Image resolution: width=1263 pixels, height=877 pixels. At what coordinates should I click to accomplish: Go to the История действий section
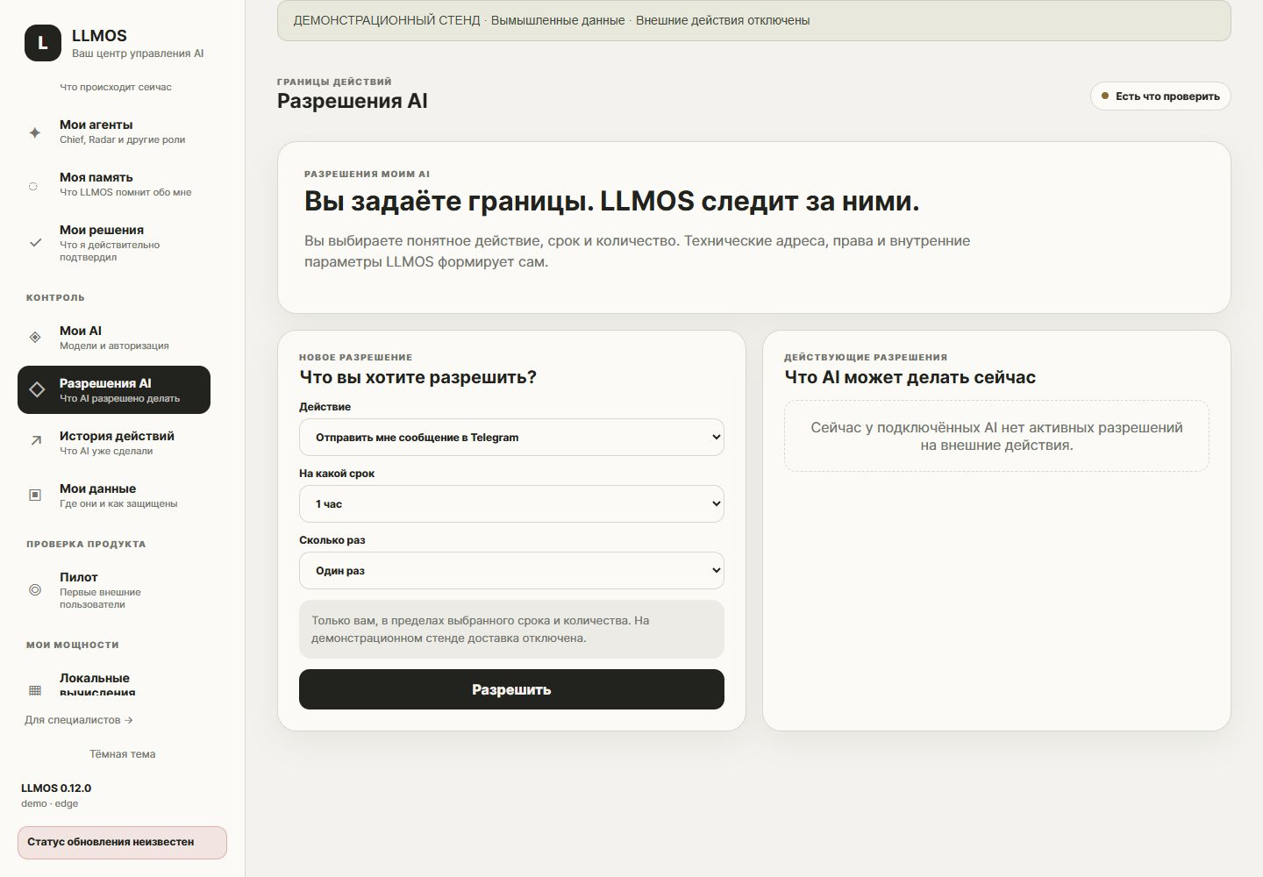point(114,442)
